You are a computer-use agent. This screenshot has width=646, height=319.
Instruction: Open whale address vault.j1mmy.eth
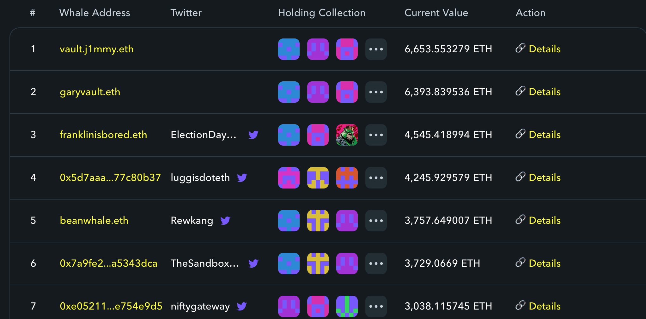96,49
